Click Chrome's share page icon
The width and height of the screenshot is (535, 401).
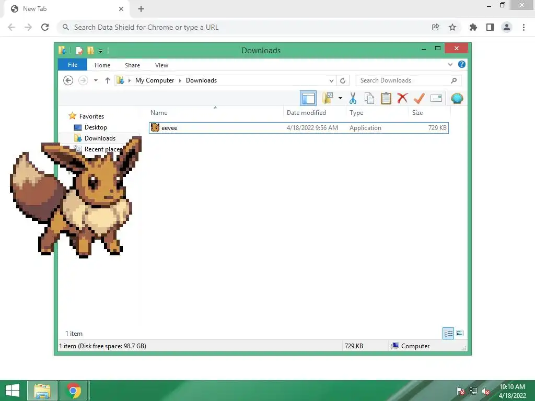[435, 27]
